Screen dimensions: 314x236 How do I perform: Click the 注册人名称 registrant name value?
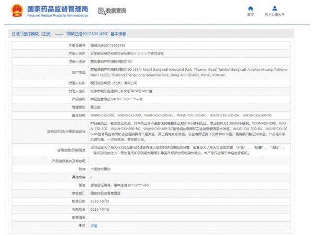tap(127, 53)
